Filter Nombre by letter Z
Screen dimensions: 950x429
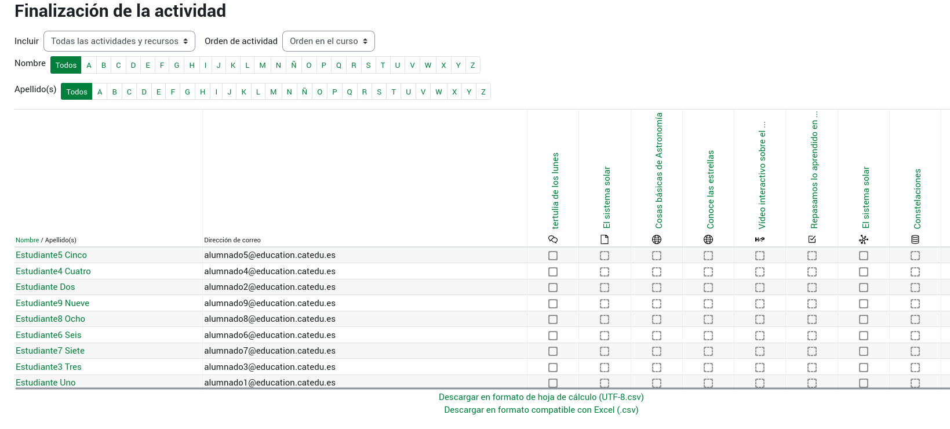(473, 65)
